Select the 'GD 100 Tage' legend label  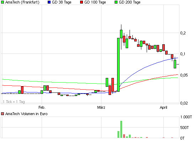pos(95,2)
